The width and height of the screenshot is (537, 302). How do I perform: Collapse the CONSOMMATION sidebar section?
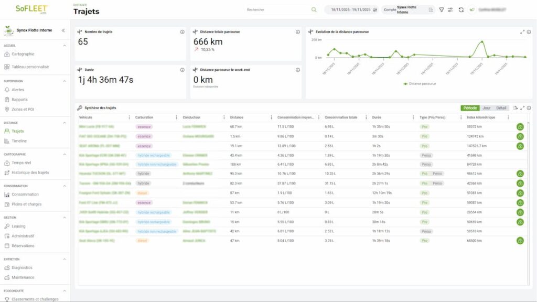pos(65,186)
